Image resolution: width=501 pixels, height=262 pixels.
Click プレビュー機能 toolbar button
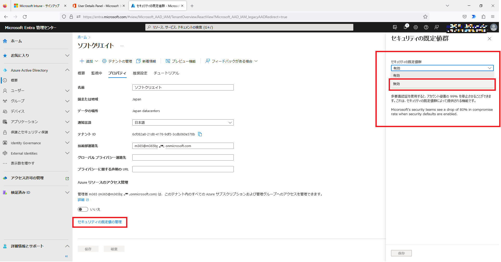(181, 61)
